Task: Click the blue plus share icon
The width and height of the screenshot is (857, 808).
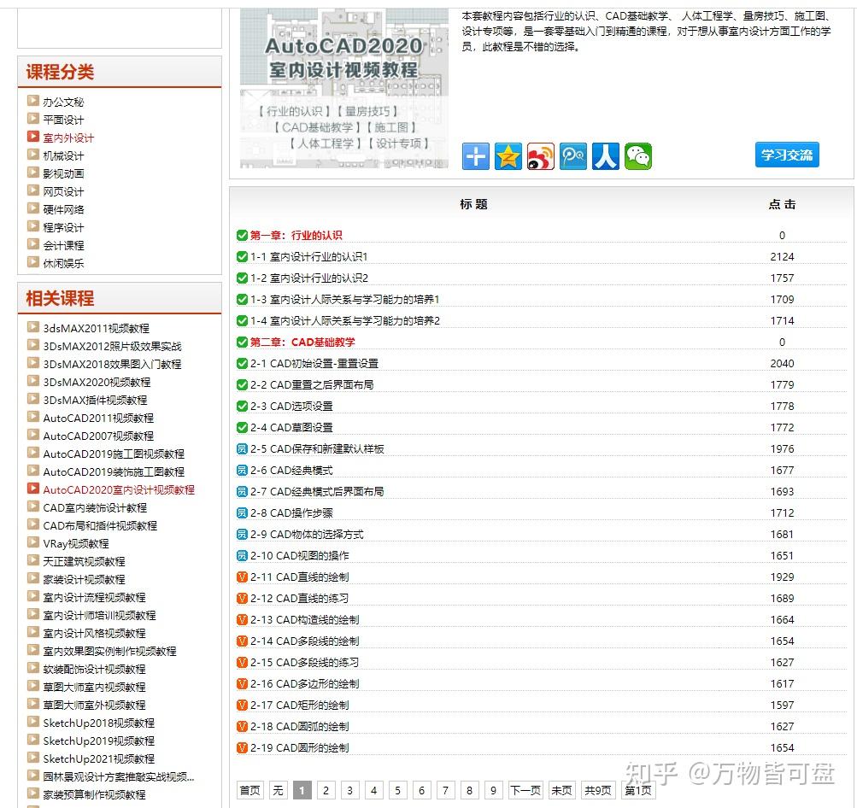Action: [476, 157]
